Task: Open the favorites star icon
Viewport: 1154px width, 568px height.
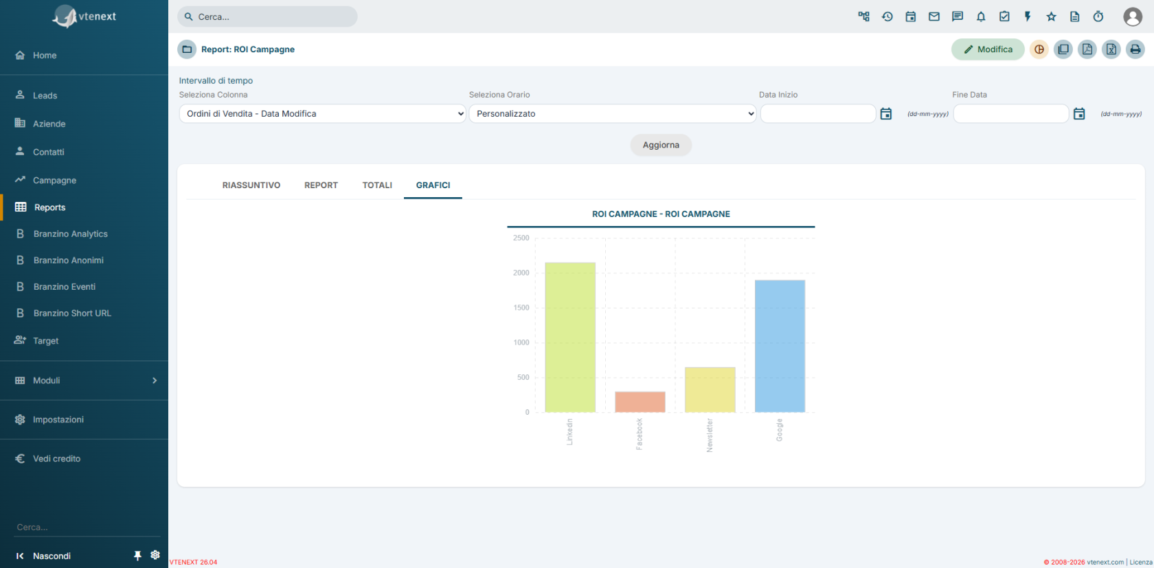Action: (1051, 16)
